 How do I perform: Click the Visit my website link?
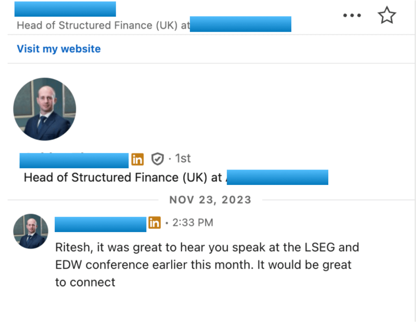pos(58,49)
